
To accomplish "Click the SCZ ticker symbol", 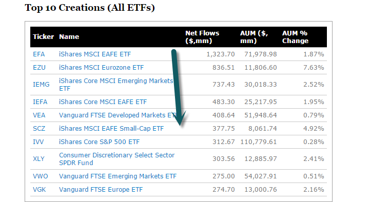I will click(39, 129).
